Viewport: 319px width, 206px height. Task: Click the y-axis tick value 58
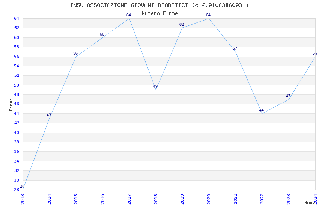click(17, 47)
